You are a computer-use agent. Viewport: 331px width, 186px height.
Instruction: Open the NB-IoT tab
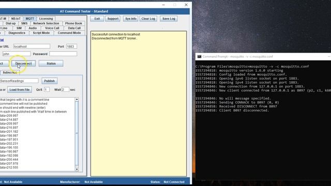[x=16, y=19]
